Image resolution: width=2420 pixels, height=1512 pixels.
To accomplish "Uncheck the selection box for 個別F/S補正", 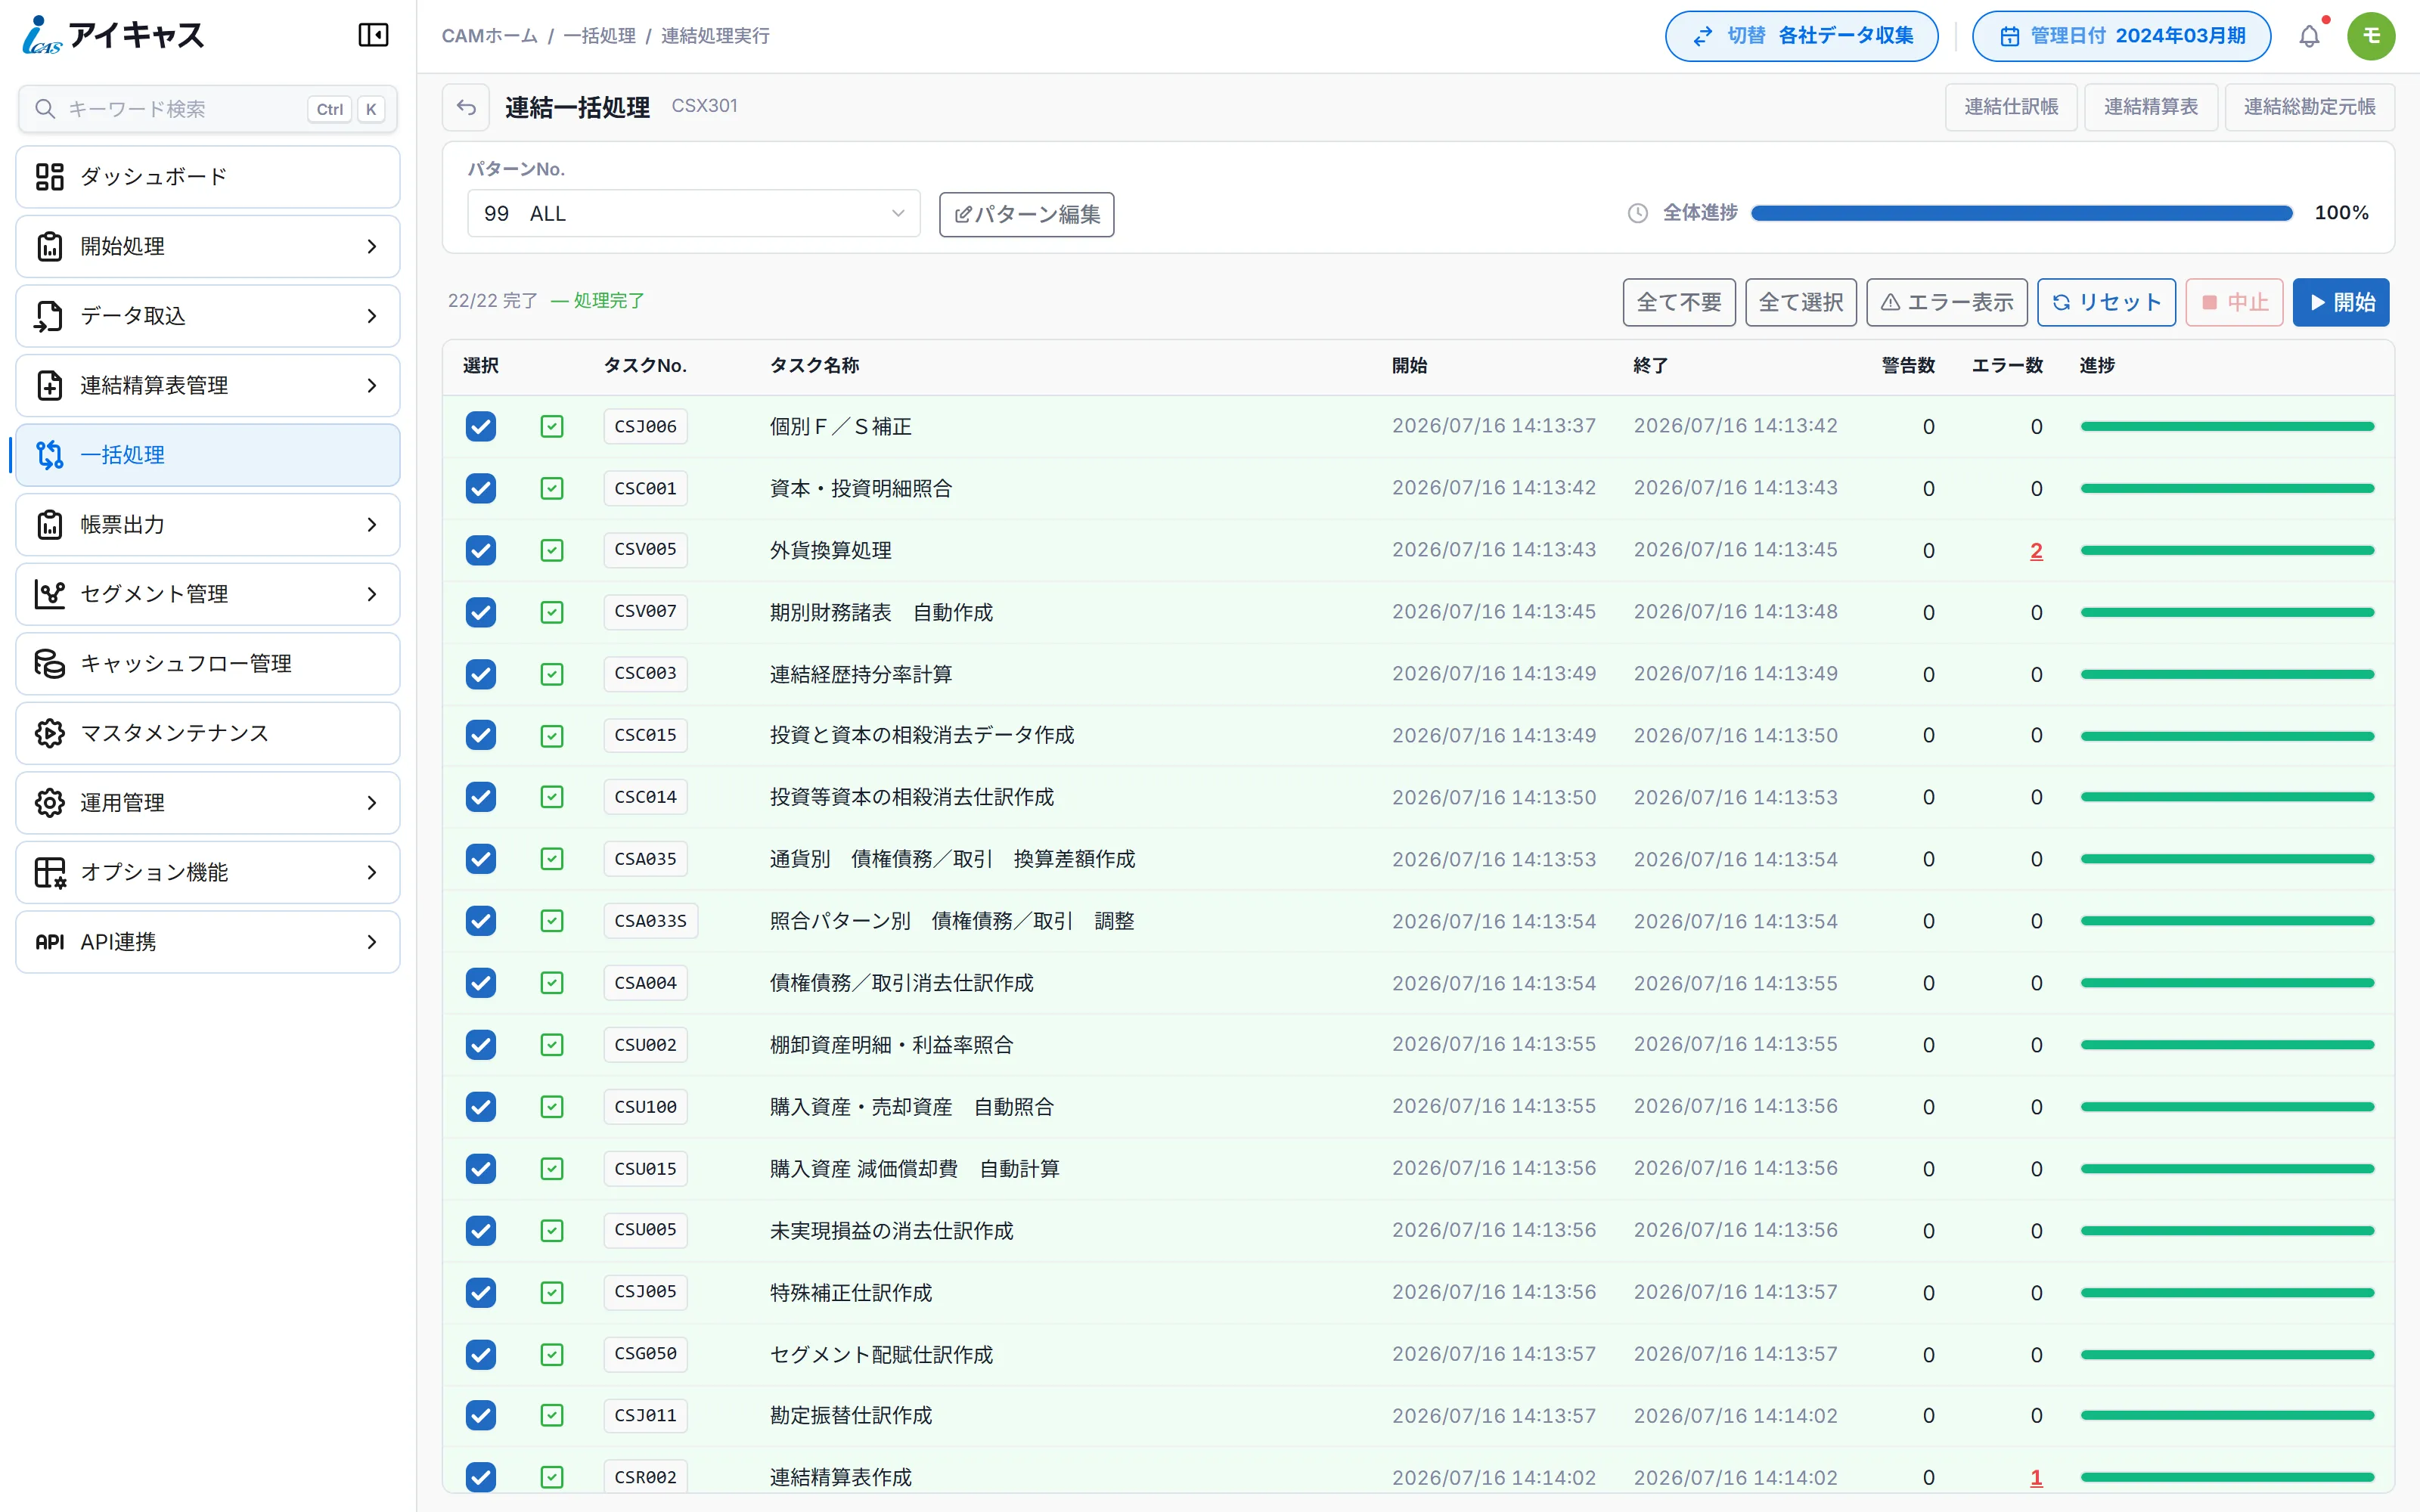I will [481, 427].
